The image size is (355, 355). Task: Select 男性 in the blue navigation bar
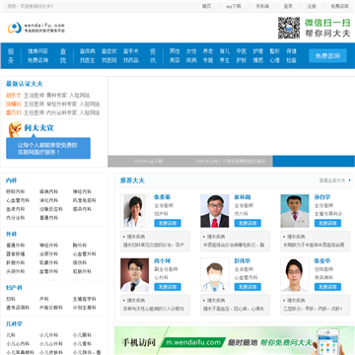pos(175,51)
